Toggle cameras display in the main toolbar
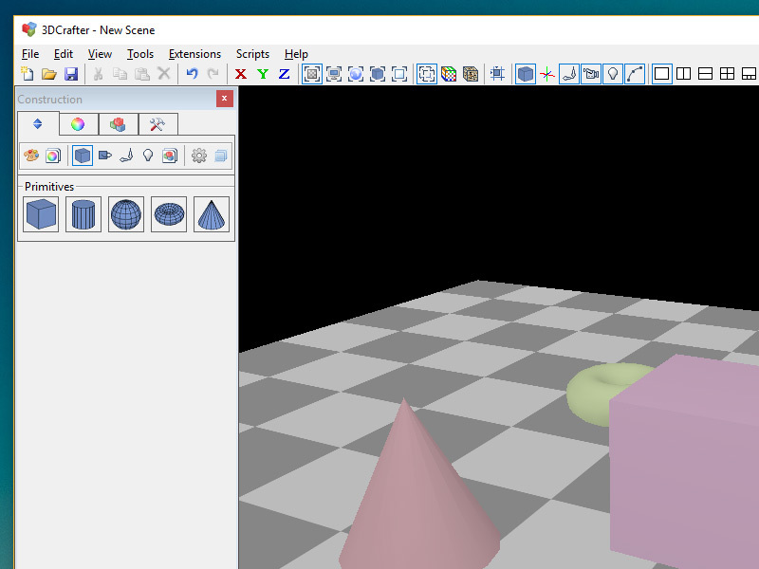Viewport: 759px width, 569px height. (x=591, y=74)
